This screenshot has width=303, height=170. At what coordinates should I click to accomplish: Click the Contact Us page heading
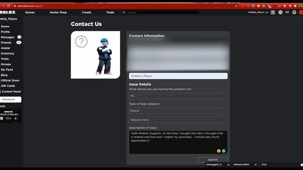tap(86, 24)
